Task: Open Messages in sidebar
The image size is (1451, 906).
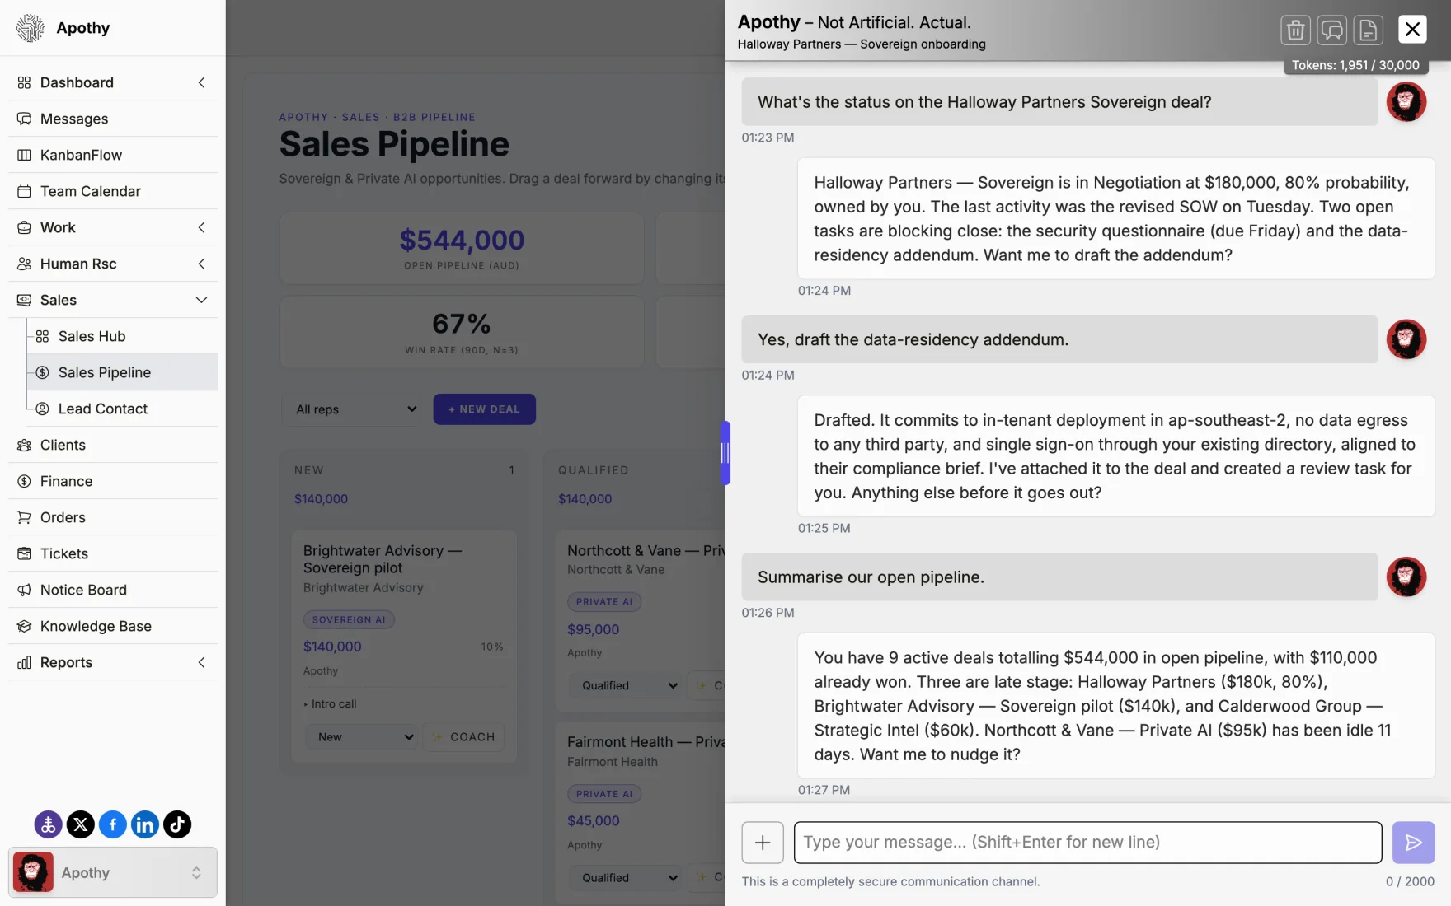Action: point(113,119)
